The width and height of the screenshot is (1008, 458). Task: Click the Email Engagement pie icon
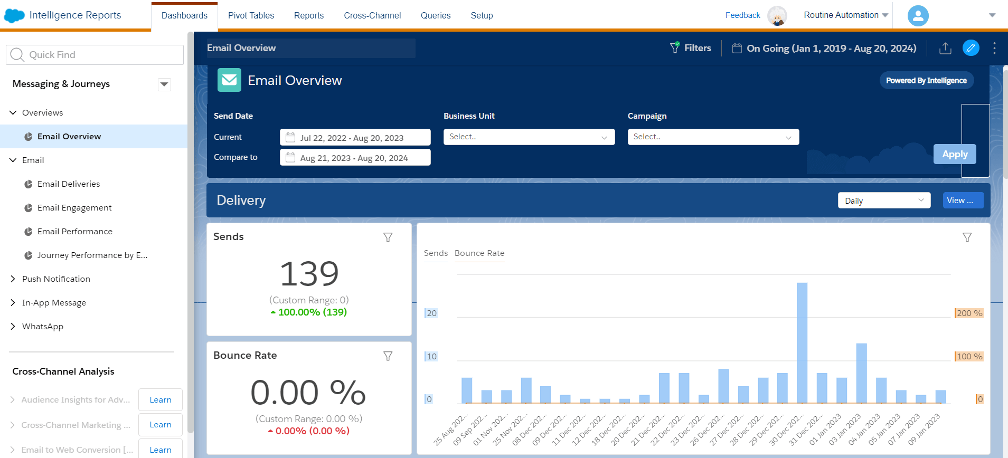pyautogui.click(x=29, y=208)
